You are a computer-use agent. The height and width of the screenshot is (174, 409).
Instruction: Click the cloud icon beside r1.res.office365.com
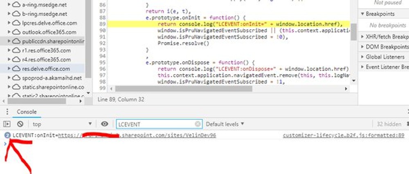16,51
